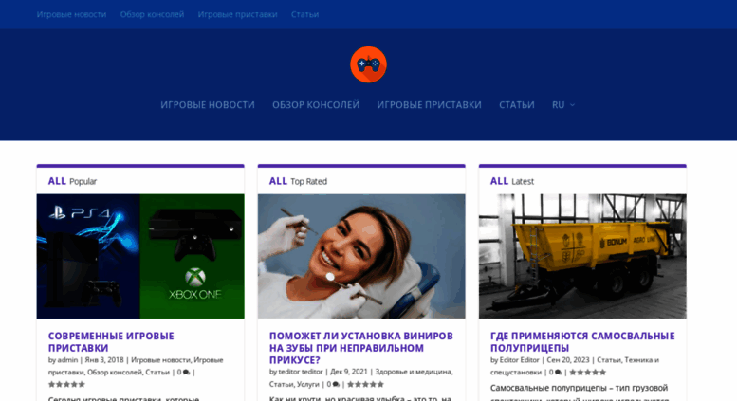Click comment icon in виниров article card
This screenshot has width=737, height=401.
click(336, 384)
